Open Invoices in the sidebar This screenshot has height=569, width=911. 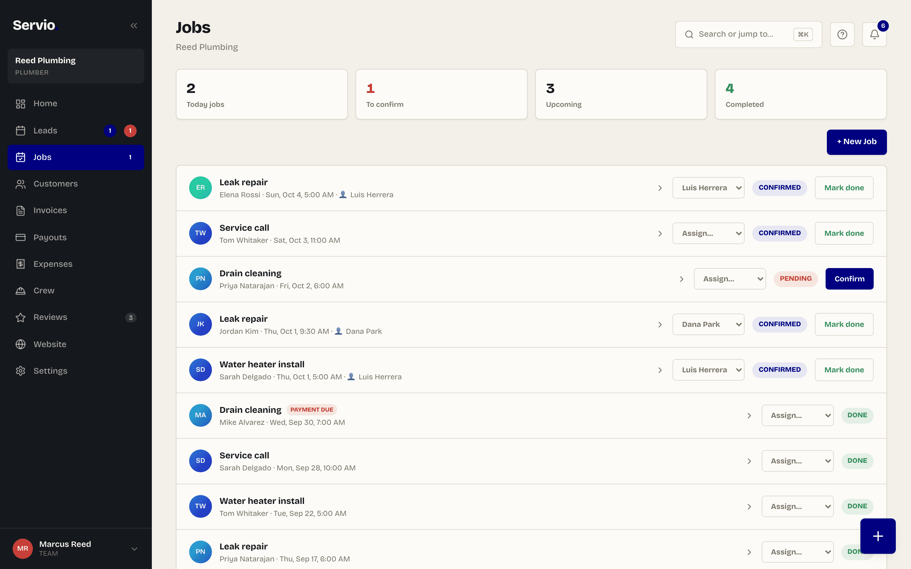click(76, 210)
